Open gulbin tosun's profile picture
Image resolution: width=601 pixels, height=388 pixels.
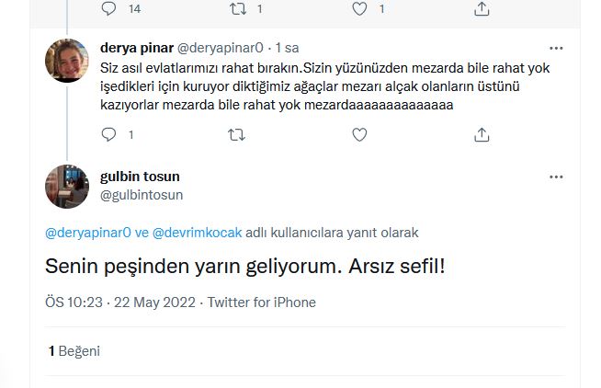67,187
